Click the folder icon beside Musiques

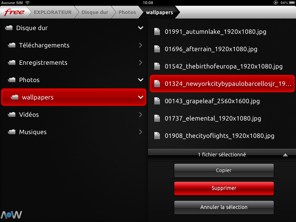tap(12, 132)
